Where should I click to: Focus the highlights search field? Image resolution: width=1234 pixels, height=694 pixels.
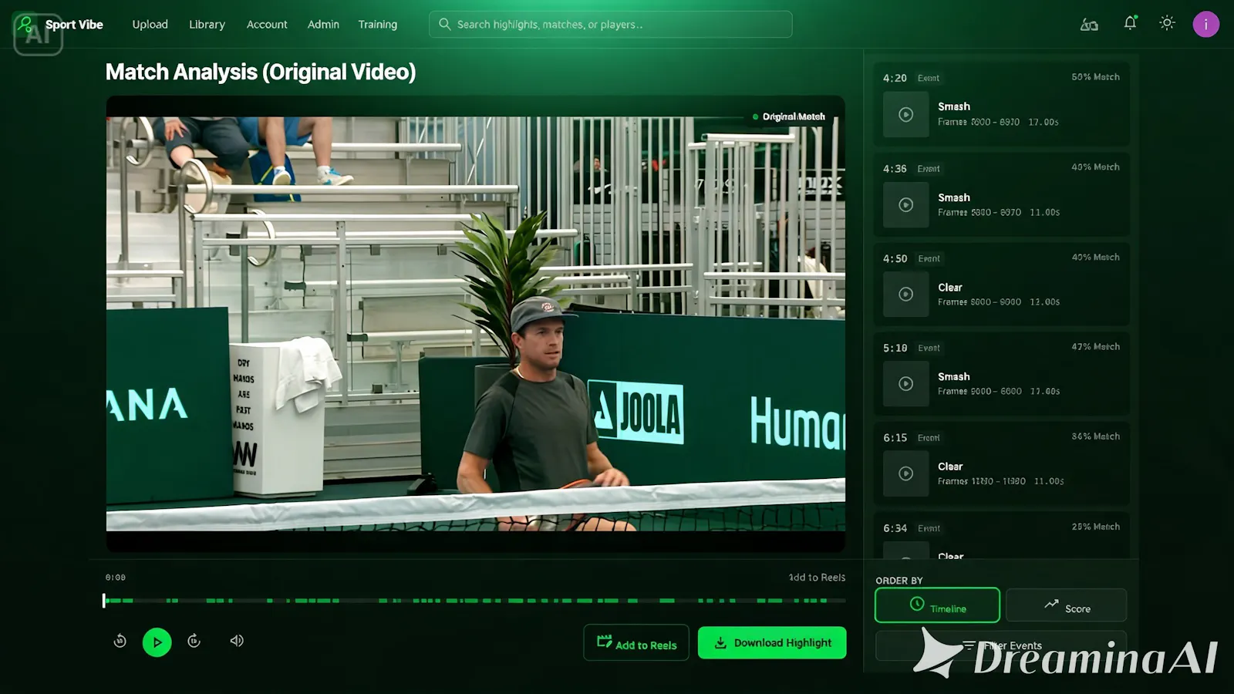[610, 24]
